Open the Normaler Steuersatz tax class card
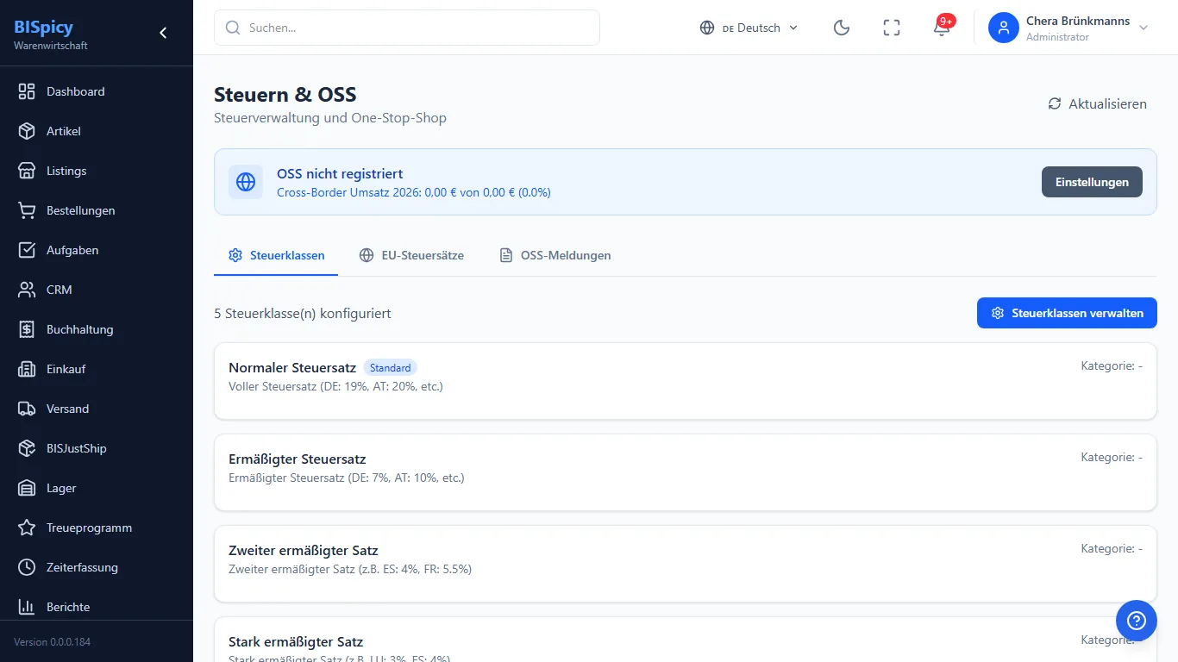 tap(686, 381)
